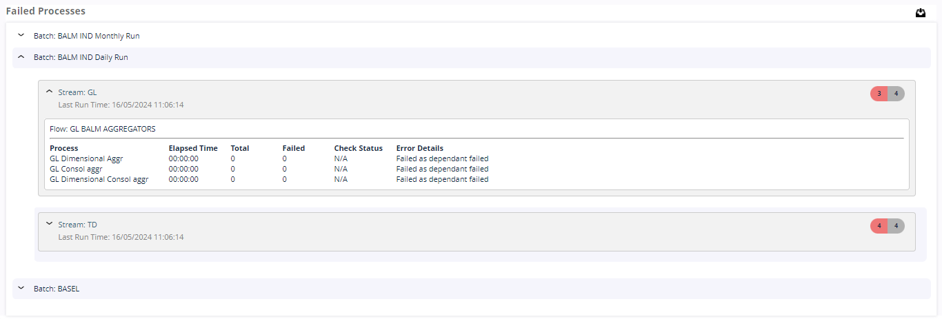Image resolution: width=942 pixels, height=319 pixels.
Task: Click the Last Run Time under Stream TD
Action: pyautogui.click(x=121, y=237)
